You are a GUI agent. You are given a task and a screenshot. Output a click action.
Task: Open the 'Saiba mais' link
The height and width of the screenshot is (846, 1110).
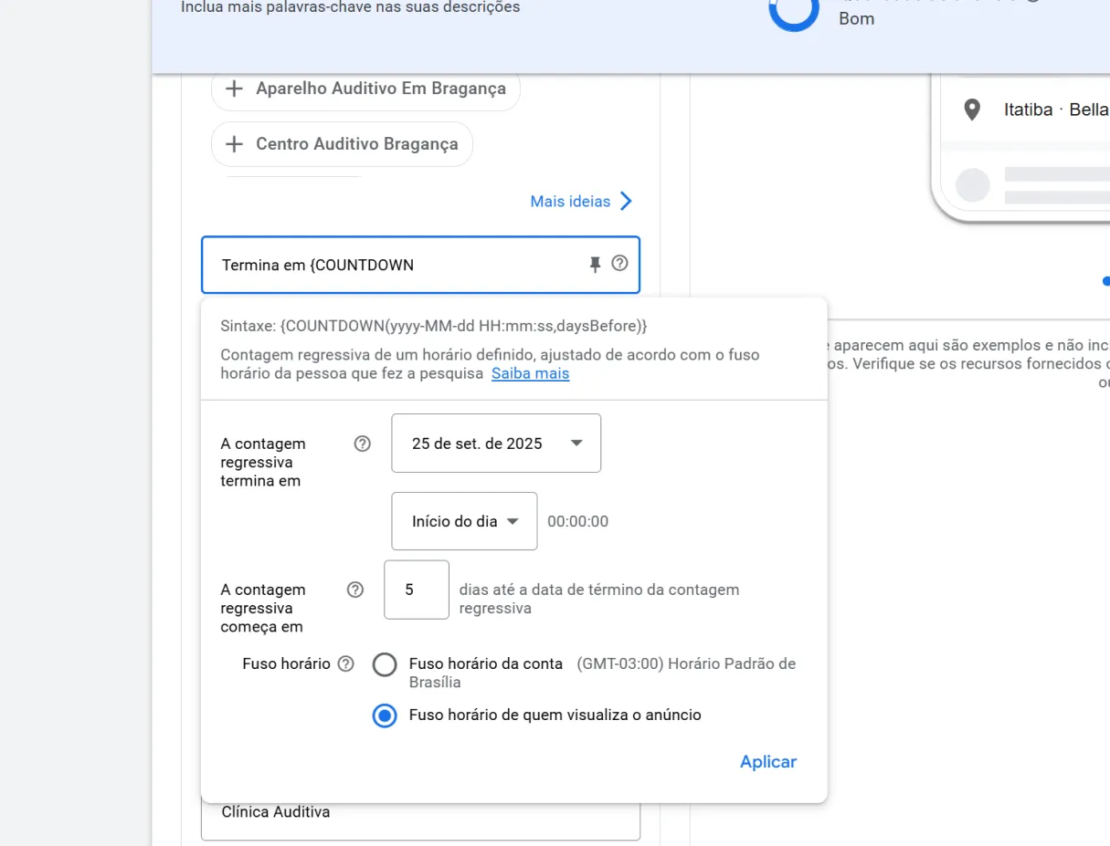point(530,373)
